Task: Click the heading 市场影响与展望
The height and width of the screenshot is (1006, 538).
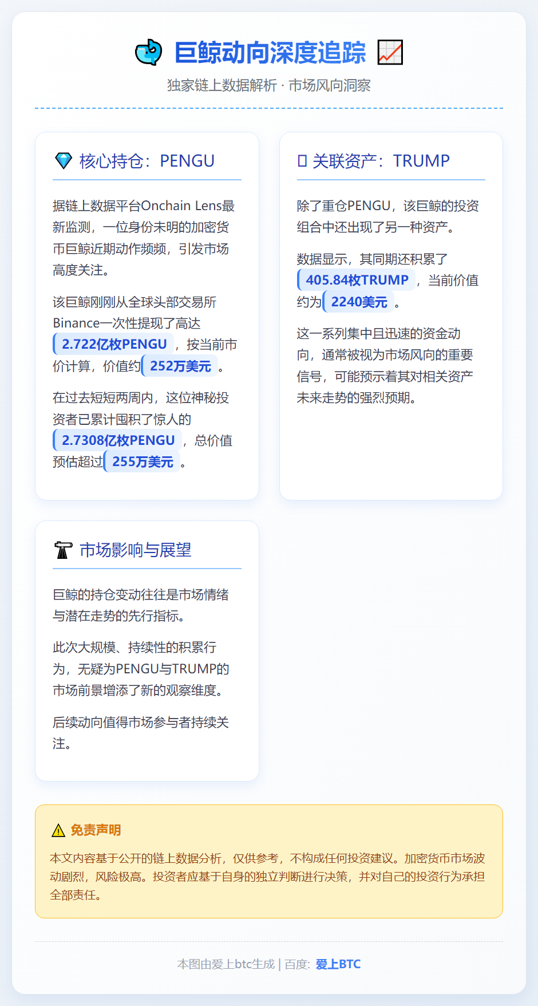Action: 136,550
